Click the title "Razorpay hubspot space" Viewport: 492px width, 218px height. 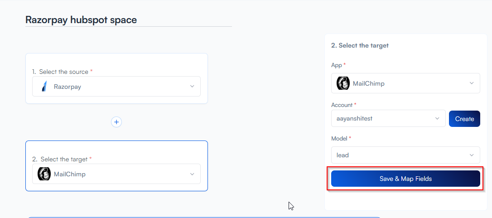[81, 20]
